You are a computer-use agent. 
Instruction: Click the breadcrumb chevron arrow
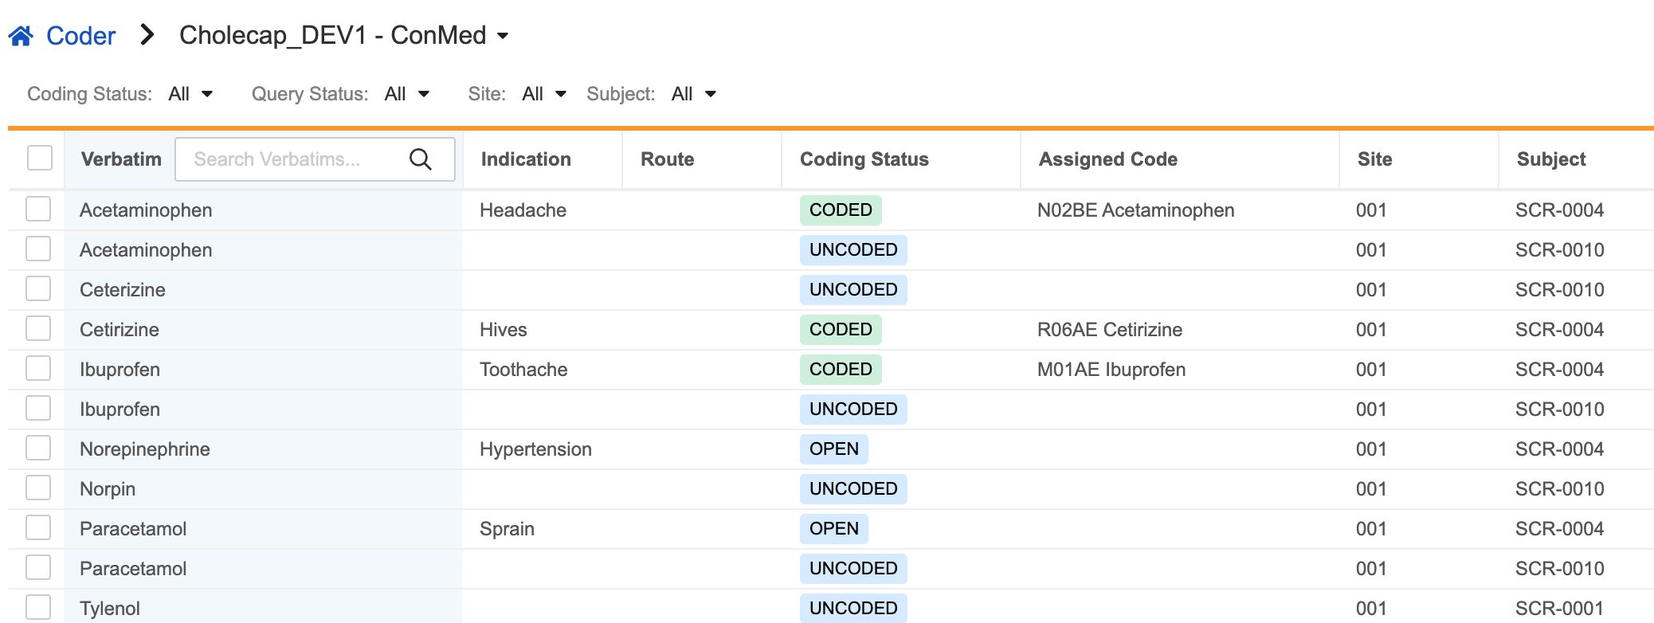click(x=147, y=35)
